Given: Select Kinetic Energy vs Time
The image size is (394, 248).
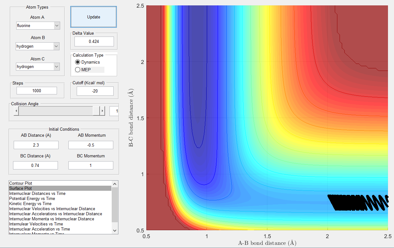Looking at the screenshot, I should [x=60, y=203].
